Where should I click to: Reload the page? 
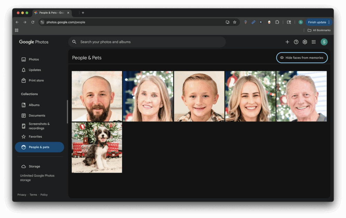point(33,22)
